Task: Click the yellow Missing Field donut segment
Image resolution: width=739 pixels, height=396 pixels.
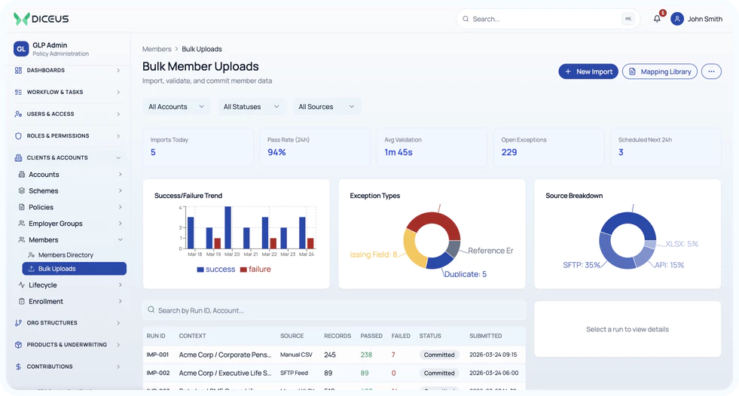Action: 410,248
